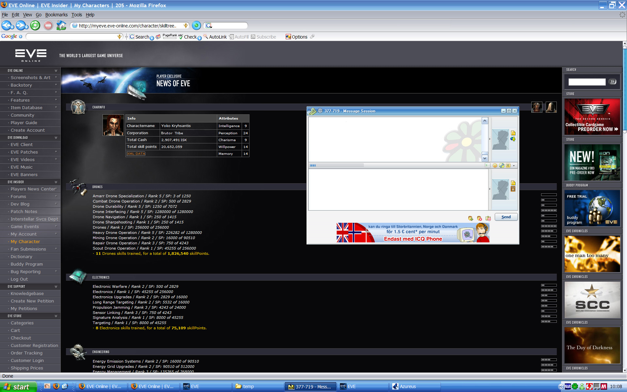Click the Stop loading icon
This screenshot has height=392, width=627.
click(48, 25)
